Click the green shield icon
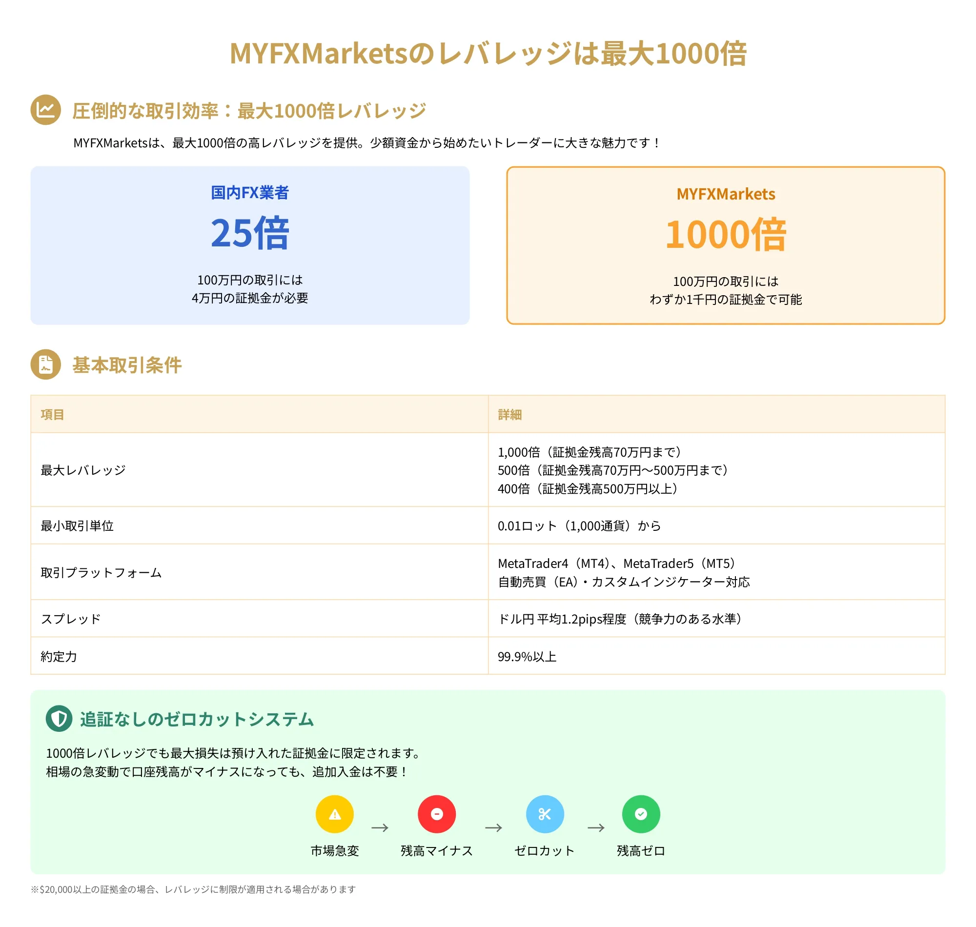 tap(59, 719)
